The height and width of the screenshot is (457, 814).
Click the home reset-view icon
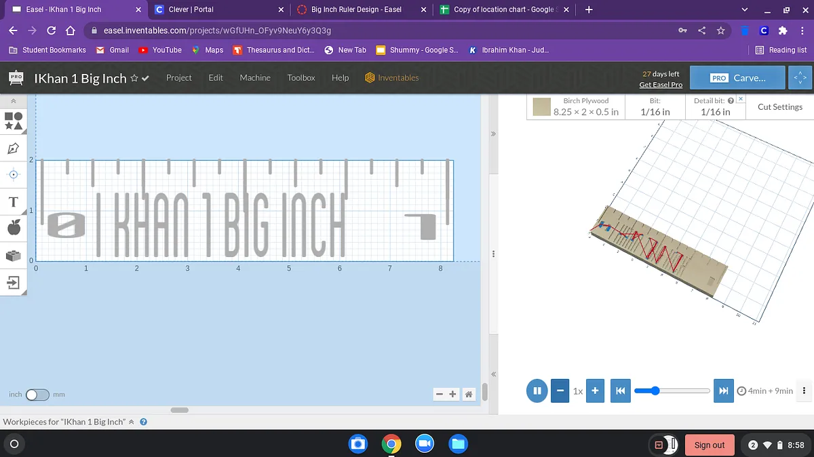point(468,394)
